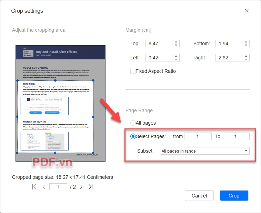
Task: Increase the Top margin value
Action: (176, 42)
